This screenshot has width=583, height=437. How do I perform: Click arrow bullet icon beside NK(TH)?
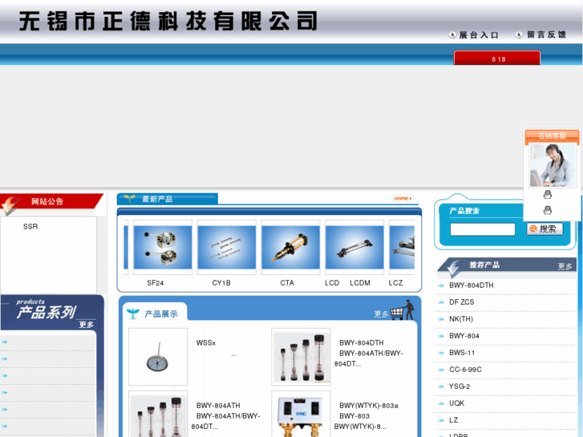441,319
